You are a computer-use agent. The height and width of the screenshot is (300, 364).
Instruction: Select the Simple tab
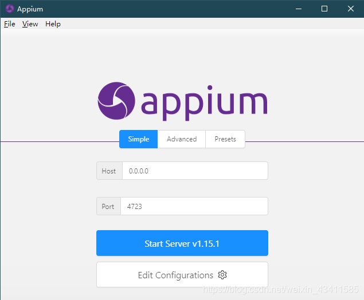(x=139, y=139)
